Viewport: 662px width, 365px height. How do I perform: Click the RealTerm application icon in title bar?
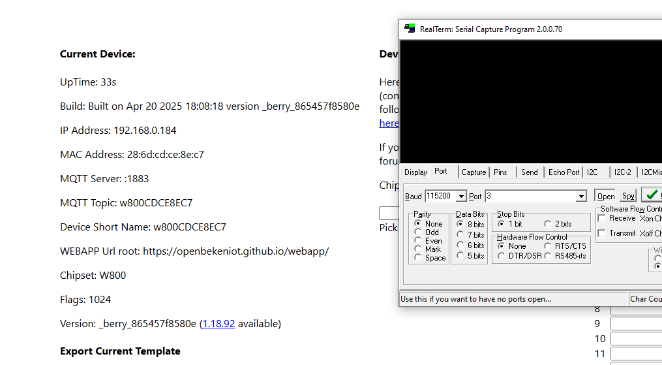(409, 29)
